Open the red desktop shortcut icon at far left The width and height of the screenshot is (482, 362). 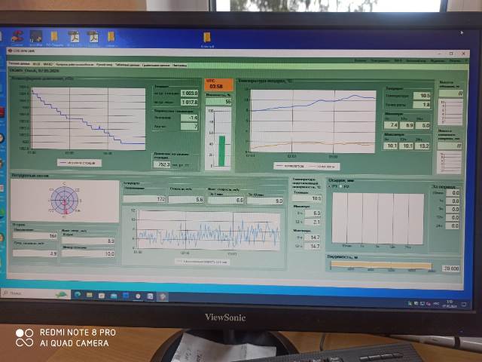[x=17, y=35]
